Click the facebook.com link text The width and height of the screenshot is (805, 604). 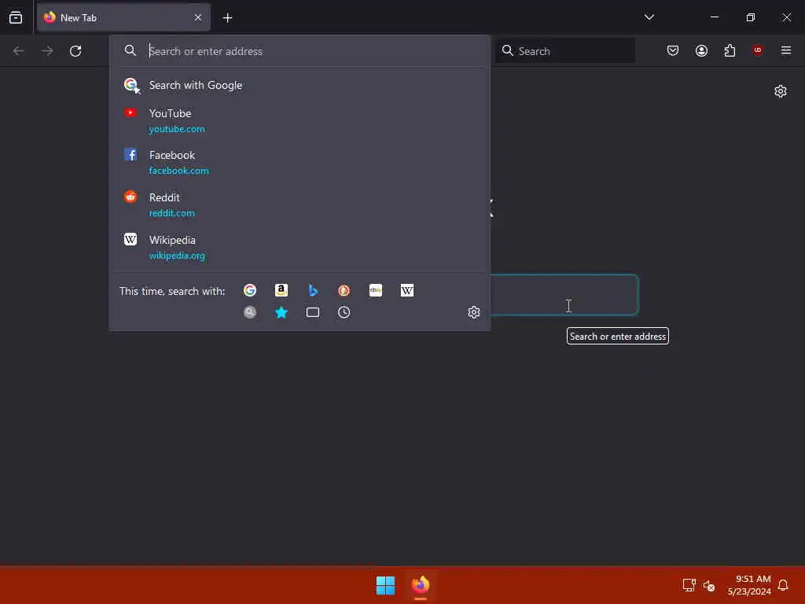click(179, 171)
